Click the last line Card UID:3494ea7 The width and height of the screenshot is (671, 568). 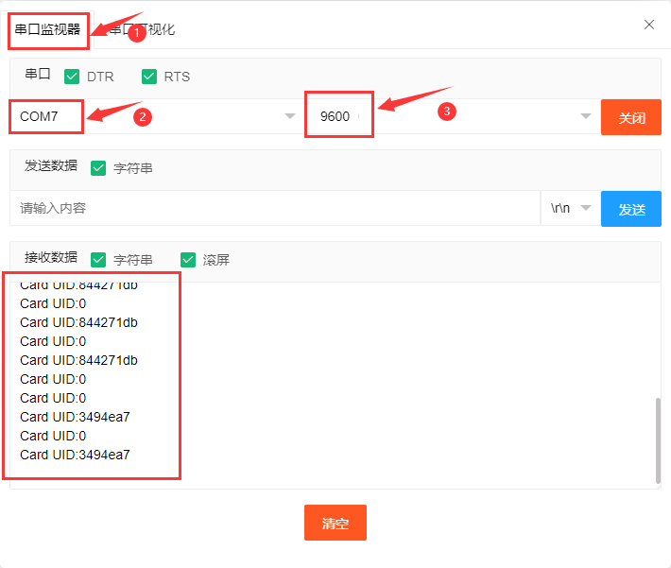[75, 455]
